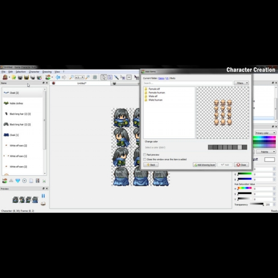The height and width of the screenshot is (278, 278).
Task: Click the blue move-down triangle icon
Action: [x=18, y=181]
